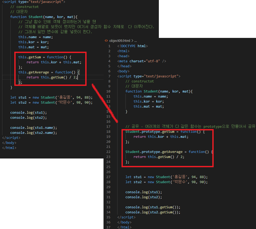The image size is (256, 229).
Task: Click the closing </script> tag on line 35
Action: click(126, 217)
